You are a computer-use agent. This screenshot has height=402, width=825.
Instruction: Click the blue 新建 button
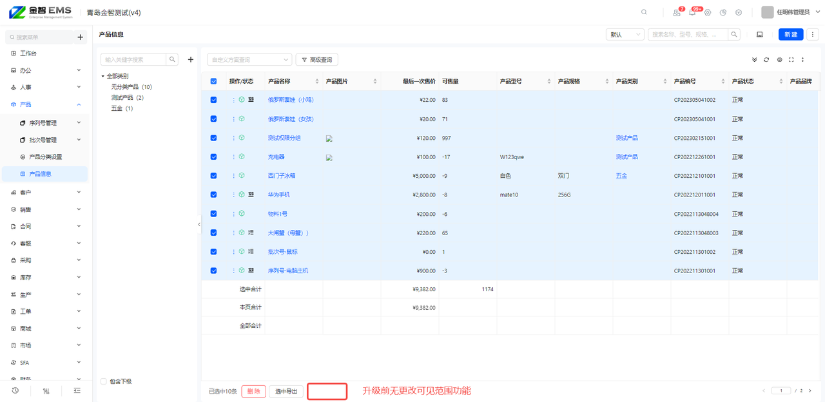pyautogui.click(x=791, y=34)
